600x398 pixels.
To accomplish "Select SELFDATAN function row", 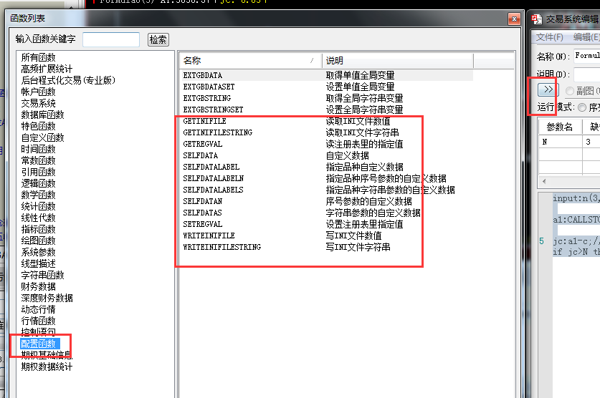I will tap(326, 201).
